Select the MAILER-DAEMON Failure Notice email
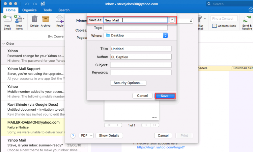The height and width of the screenshot is (152, 253). [33, 127]
